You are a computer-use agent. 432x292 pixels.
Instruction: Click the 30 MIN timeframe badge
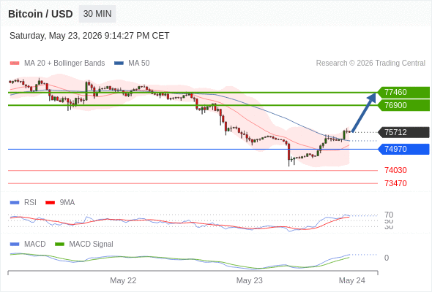(x=97, y=14)
